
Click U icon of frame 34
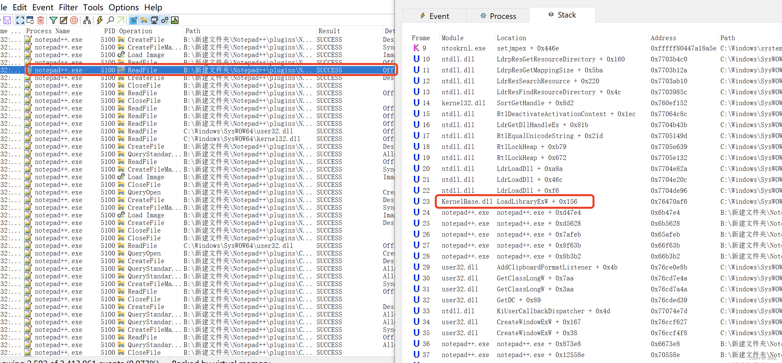(x=416, y=322)
